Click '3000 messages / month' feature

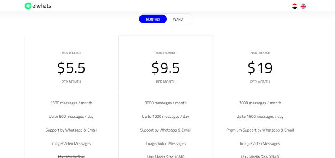pyautogui.click(x=165, y=103)
